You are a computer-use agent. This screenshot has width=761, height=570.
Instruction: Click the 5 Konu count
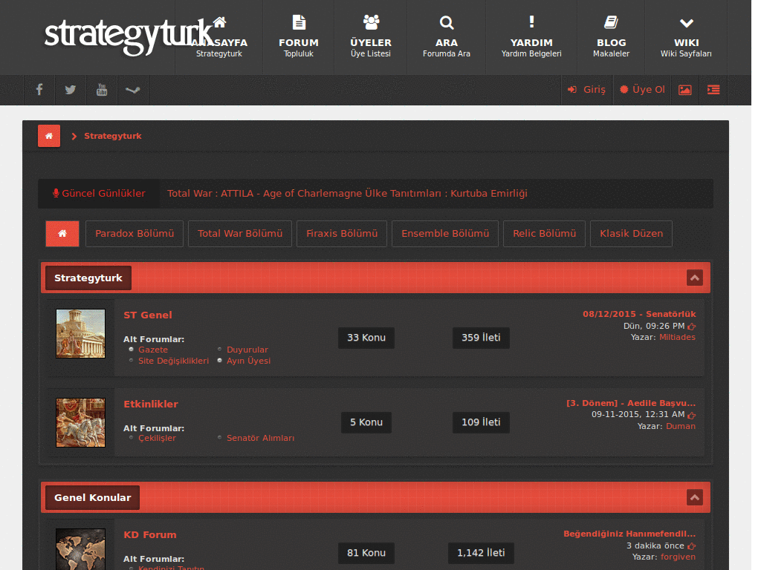[x=366, y=422]
